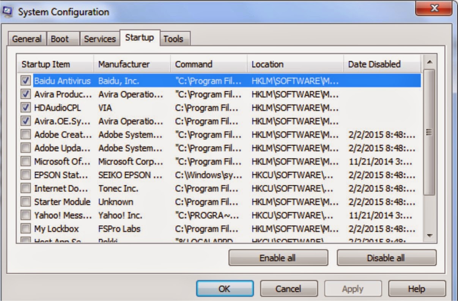Click the EPSON row HKCU\SOFTWARE location cell
This screenshot has height=301, width=458.
293,175
